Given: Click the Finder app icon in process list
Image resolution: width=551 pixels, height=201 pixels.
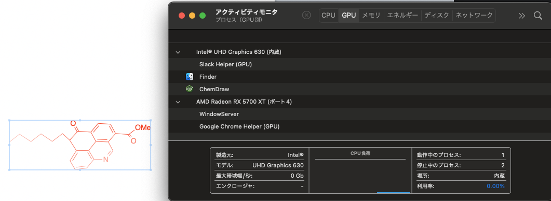Looking at the screenshot, I should pos(190,77).
